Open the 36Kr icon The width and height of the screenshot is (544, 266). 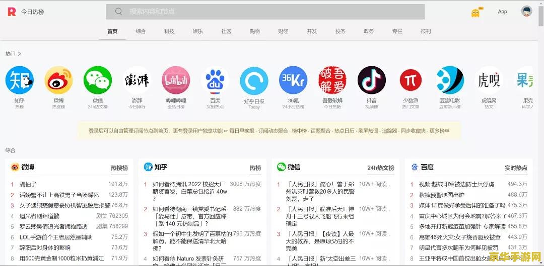pyautogui.click(x=293, y=80)
